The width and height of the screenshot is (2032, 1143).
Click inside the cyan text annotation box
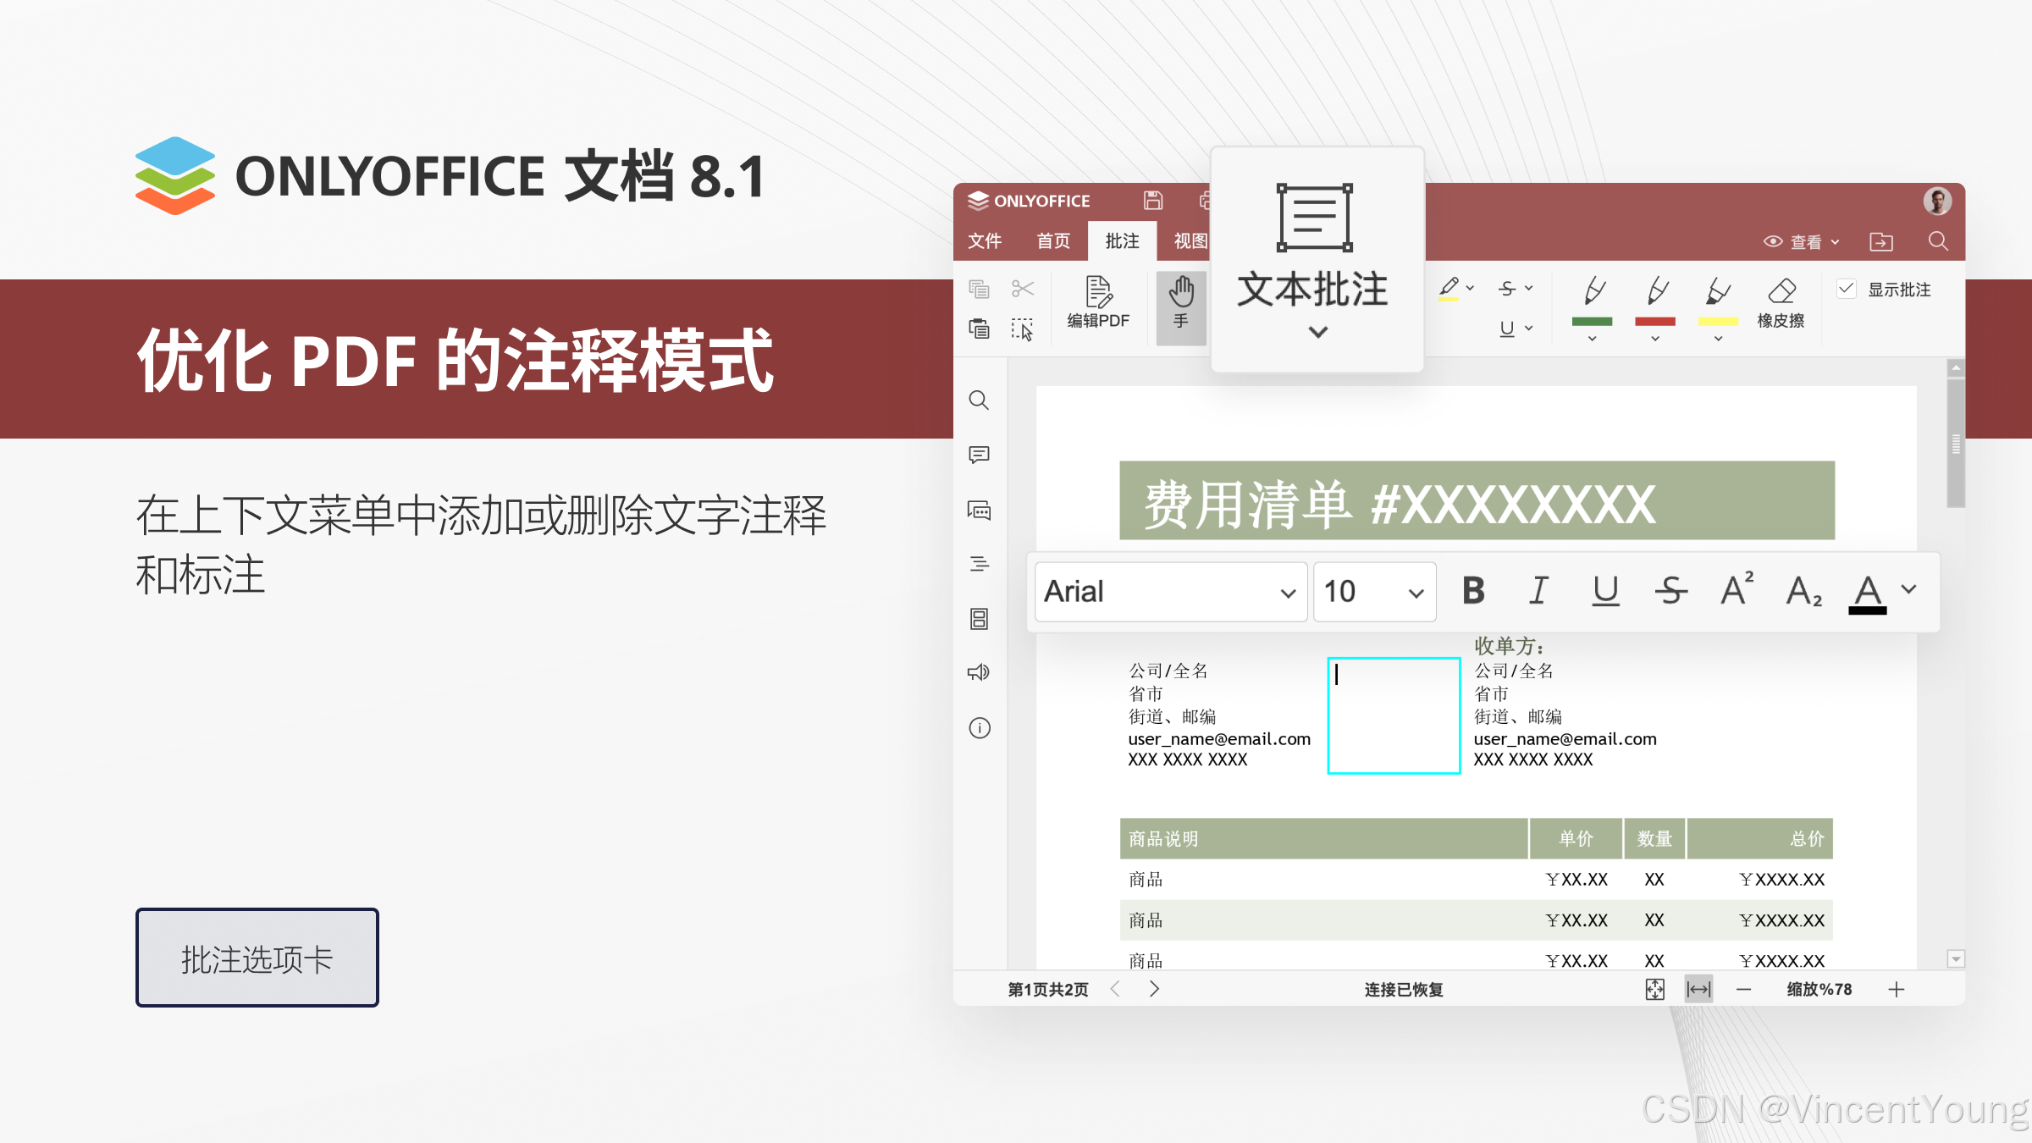1394,715
